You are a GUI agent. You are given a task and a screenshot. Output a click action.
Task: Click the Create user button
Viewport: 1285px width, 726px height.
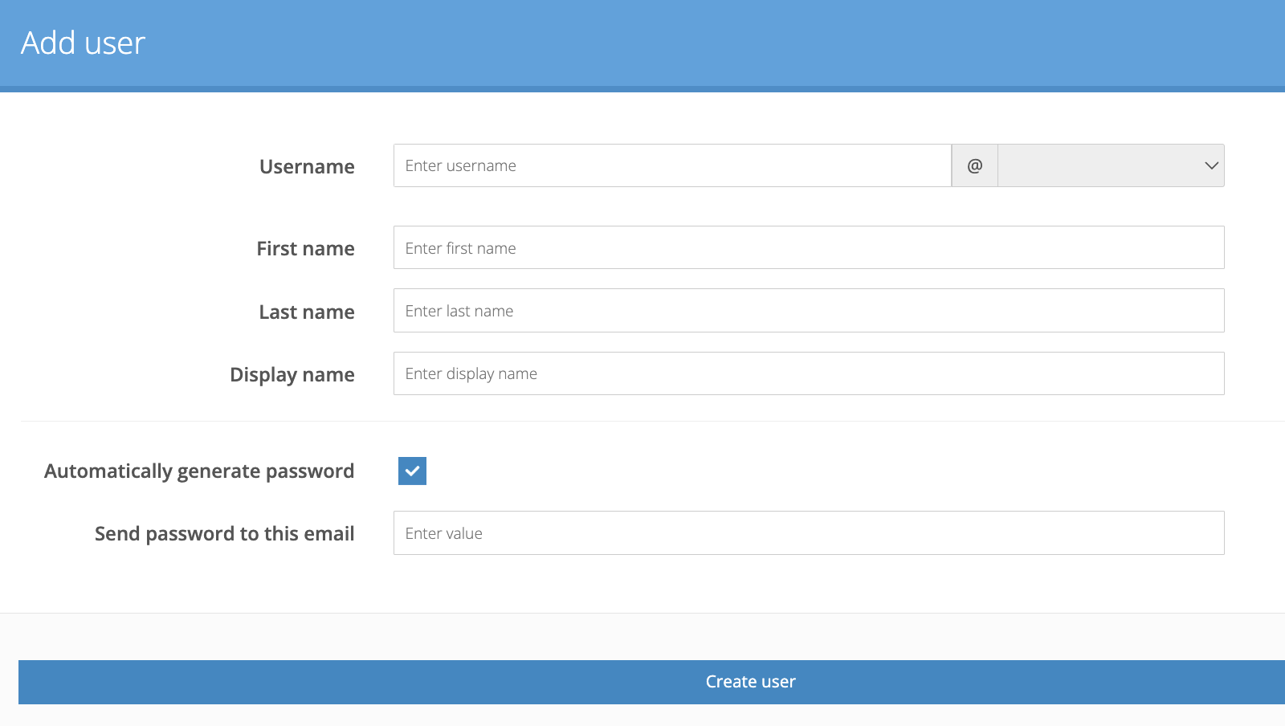(x=651, y=682)
